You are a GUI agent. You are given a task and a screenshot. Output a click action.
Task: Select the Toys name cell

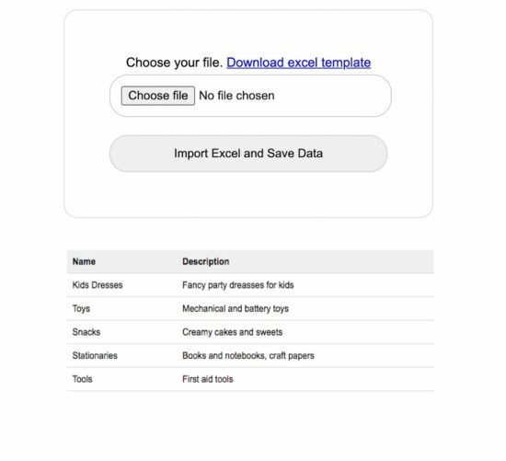click(x=81, y=308)
